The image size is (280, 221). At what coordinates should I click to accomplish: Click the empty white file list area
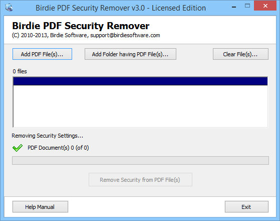(140, 106)
